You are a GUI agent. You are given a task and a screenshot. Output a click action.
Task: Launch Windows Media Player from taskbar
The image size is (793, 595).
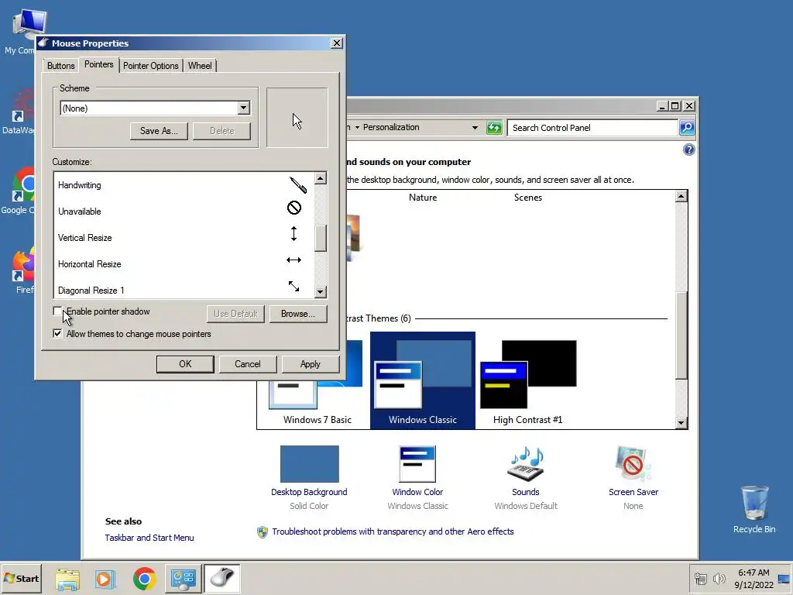[105, 579]
